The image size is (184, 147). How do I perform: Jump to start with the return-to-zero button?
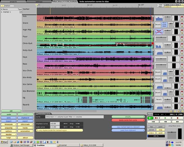point(153,122)
